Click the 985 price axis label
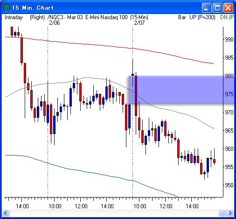The width and height of the screenshot is (236, 219). point(229,58)
